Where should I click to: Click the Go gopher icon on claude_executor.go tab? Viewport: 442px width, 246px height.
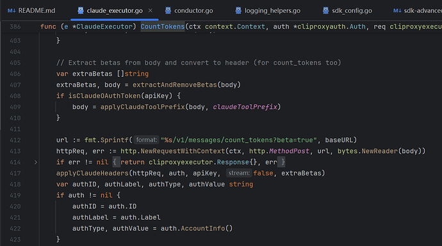81,10
